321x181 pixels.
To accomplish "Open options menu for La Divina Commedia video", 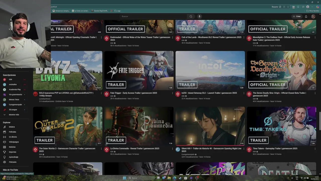I will point(173,149).
